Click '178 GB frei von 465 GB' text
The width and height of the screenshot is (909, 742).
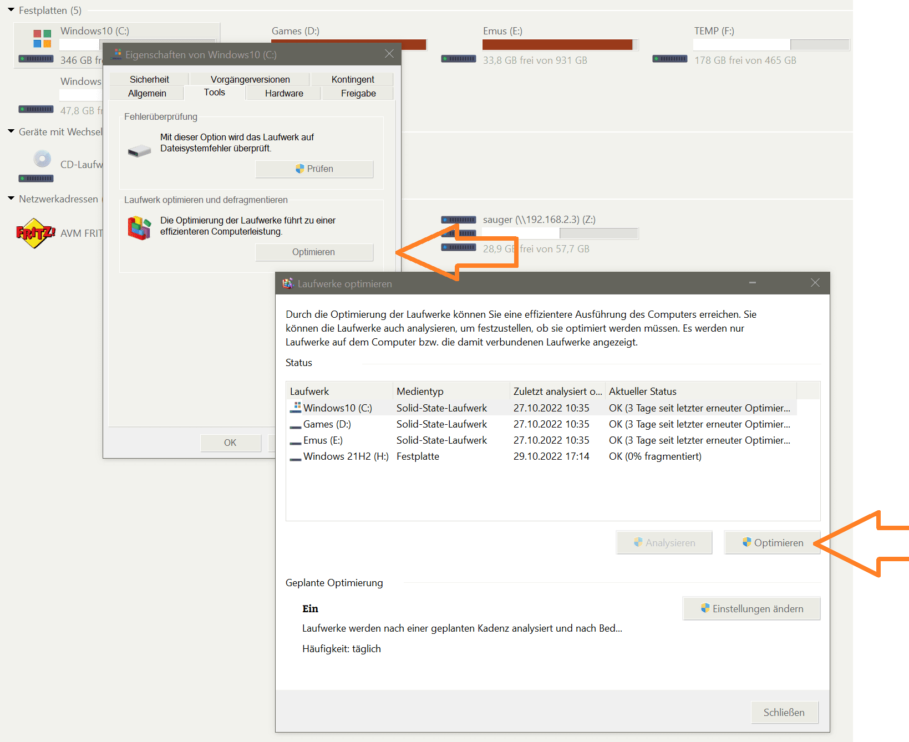[745, 60]
